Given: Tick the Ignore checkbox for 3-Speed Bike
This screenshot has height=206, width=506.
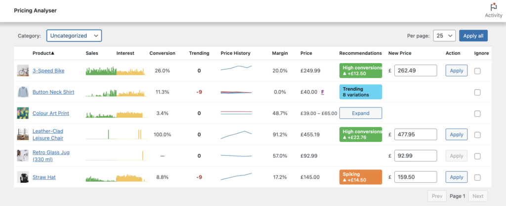Looking at the screenshot, I should pyautogui.click(x=477, y=71).
